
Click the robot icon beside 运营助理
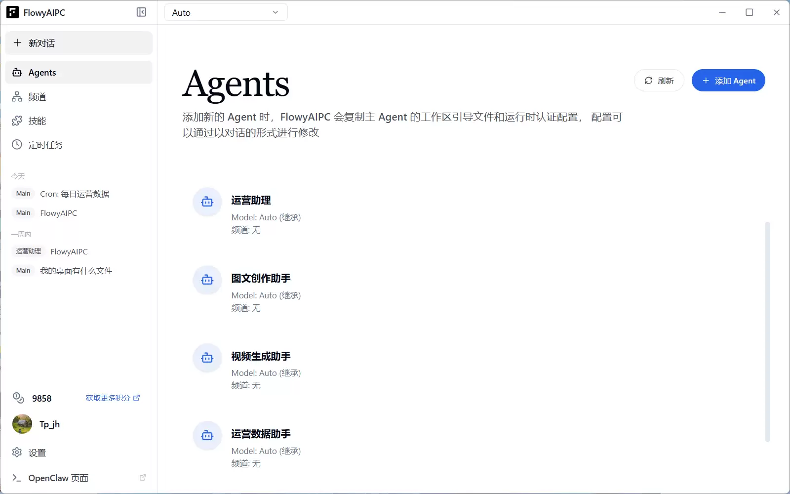tap(207, 202)
